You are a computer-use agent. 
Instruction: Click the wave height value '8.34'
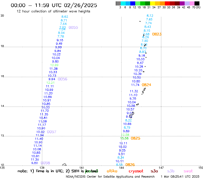click(x=121, y=158)
